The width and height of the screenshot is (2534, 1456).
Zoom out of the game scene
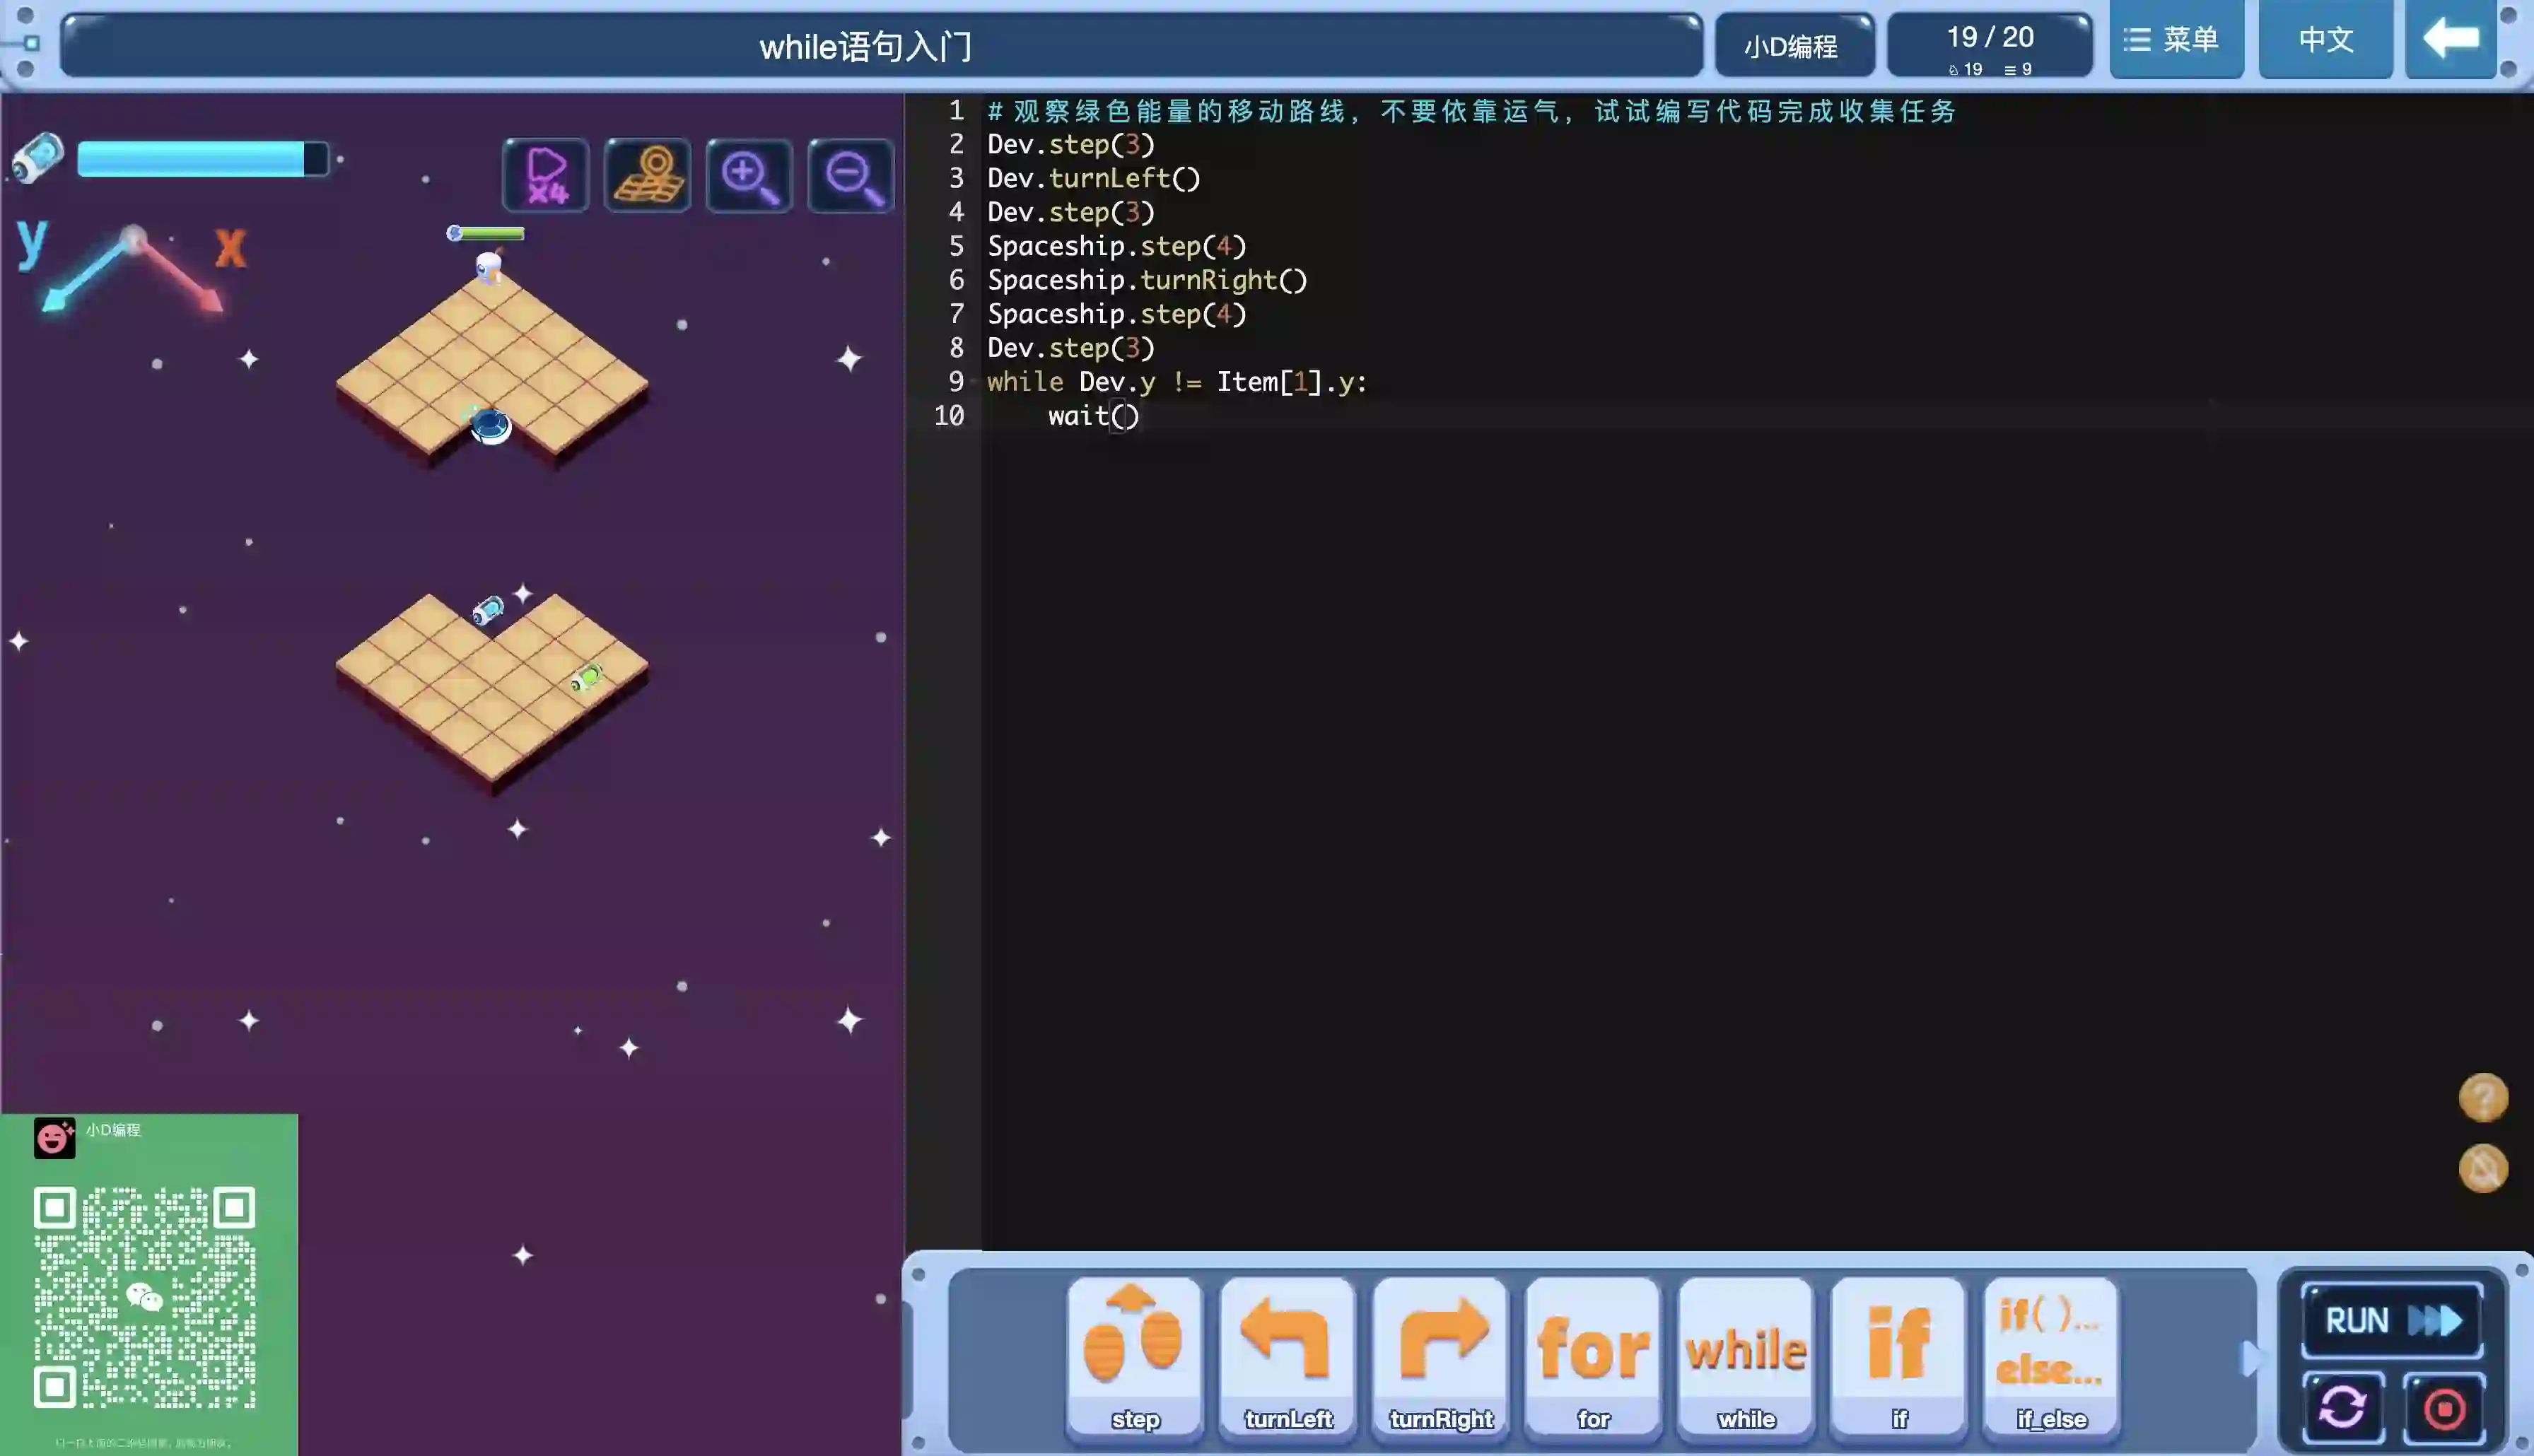[x=850, y=175]
